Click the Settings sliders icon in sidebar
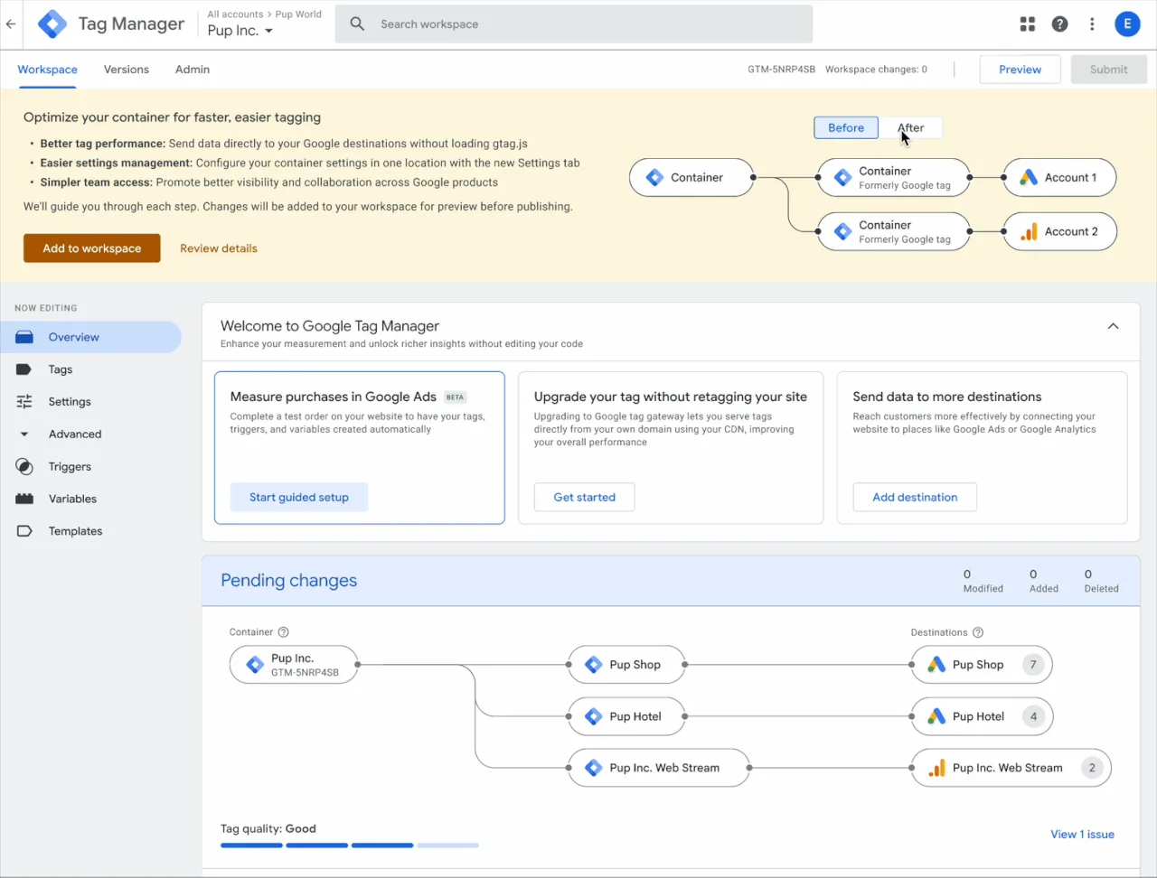Image resolution: width=1157 pixels, height=878 pixels. [24, 402]
